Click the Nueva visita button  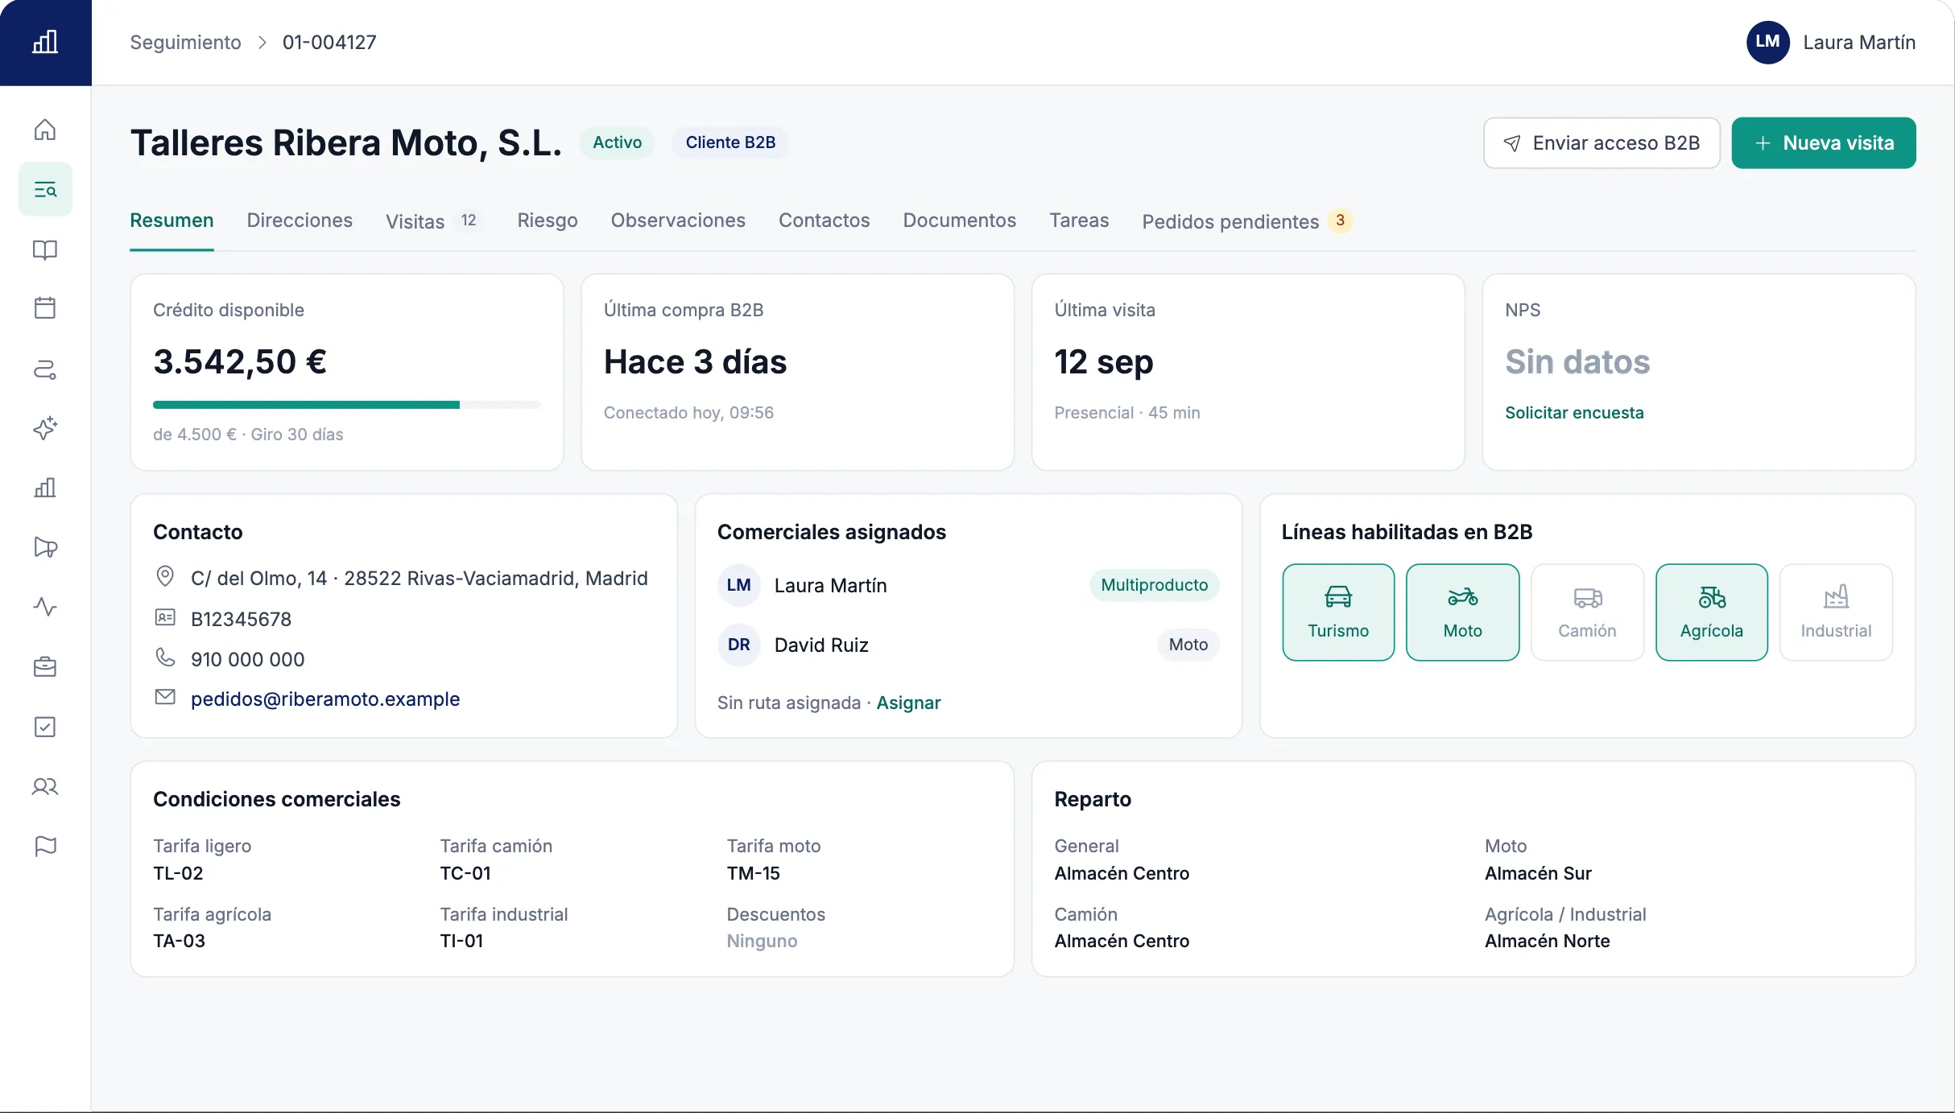click(1824, 143)
